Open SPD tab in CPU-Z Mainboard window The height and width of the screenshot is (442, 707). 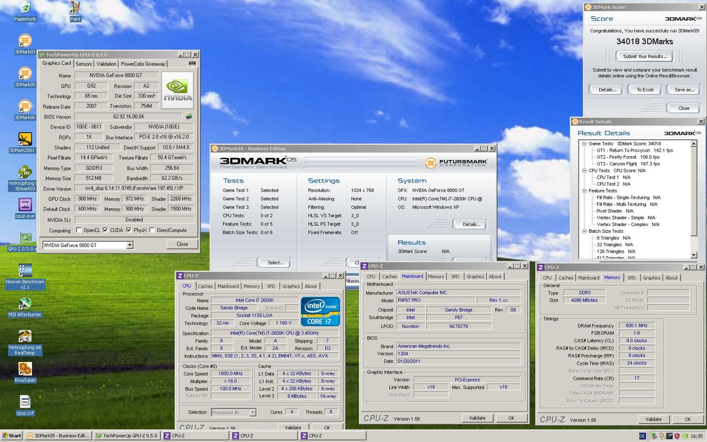(455, 277)
